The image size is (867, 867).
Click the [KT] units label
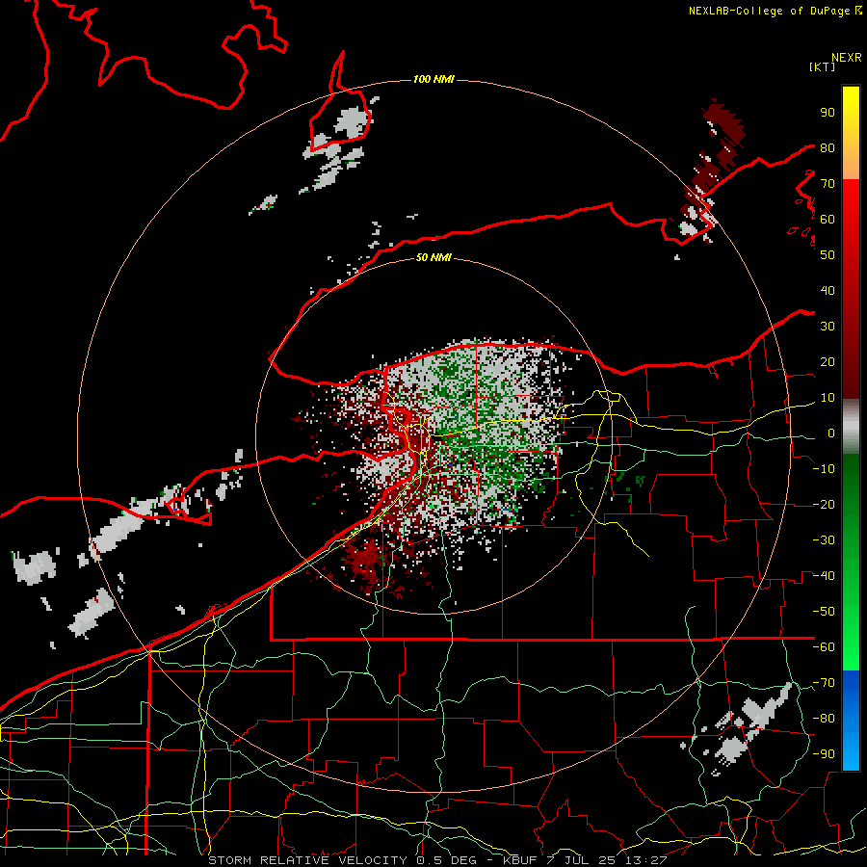click(x=822, y=66)
